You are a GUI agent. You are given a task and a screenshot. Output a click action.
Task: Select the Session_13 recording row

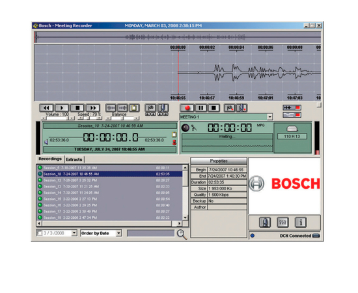[110, 187]
